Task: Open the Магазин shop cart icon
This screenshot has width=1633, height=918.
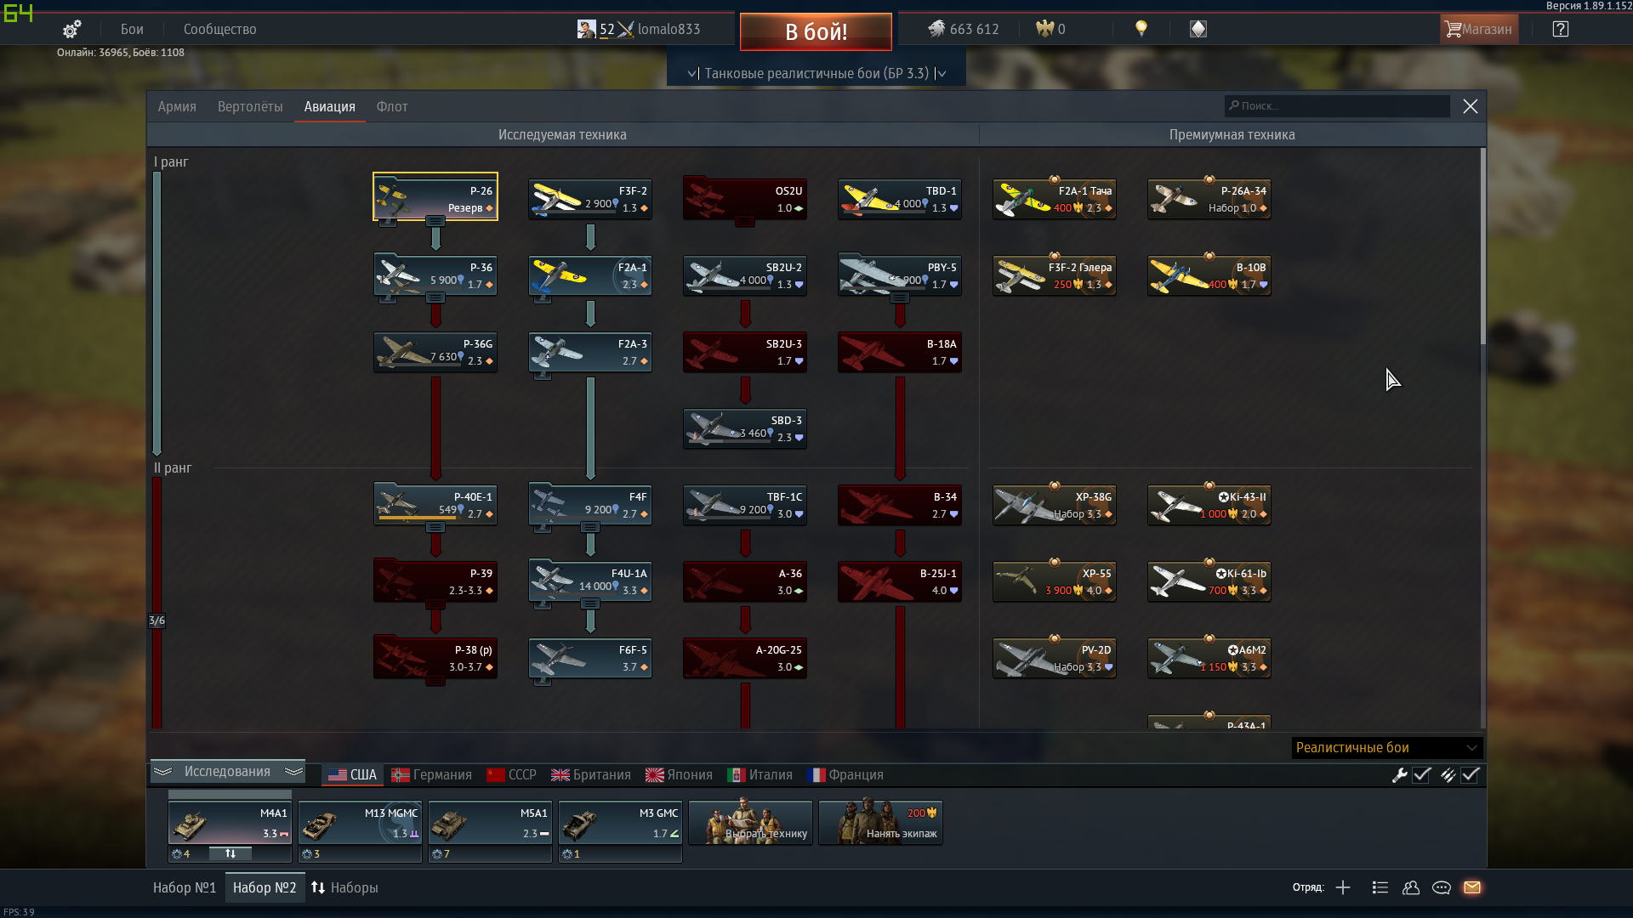Action: coord(1453,29)
